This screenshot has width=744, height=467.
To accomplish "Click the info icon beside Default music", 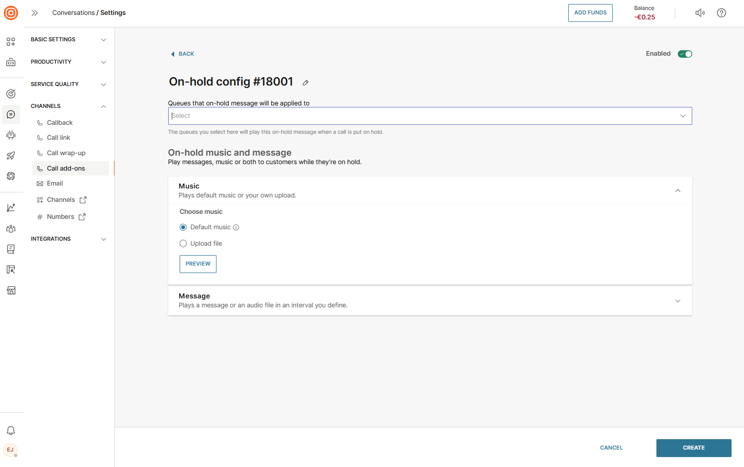I will click(x=236, y=227).
